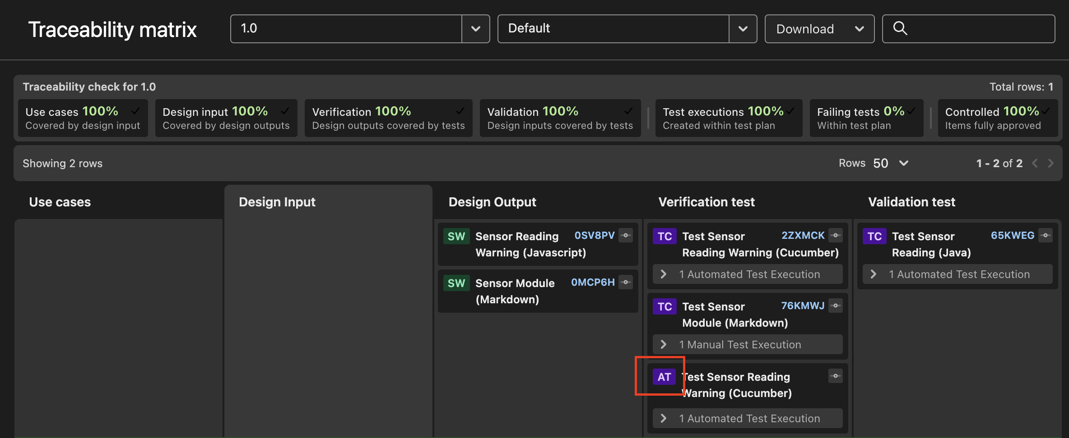Screen dimensions: 1069x438
Task: Click trace icon on Sensor Reading Warning (Javascript)
Action: click(626, 235)
